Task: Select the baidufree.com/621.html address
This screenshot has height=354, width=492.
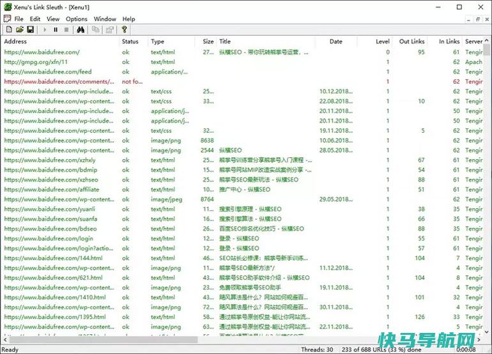Action: click(x=53, y=278)
